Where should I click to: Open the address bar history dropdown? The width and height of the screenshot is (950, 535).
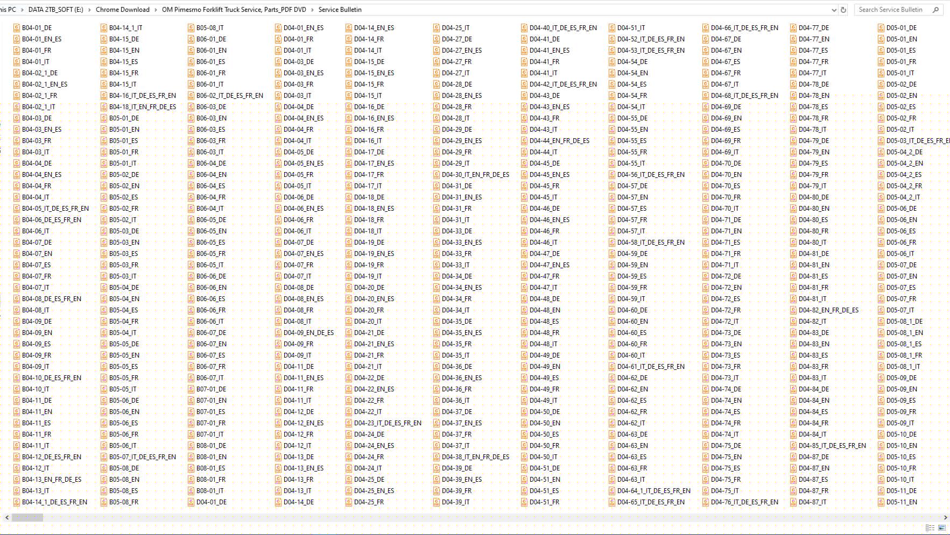[x=834, y=10]
